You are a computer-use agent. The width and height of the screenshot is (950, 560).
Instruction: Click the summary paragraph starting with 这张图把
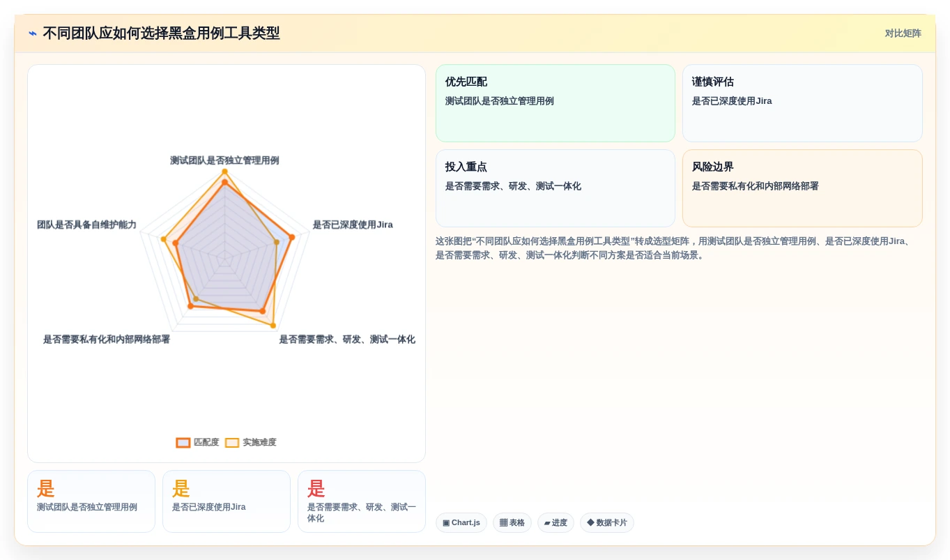click(x=674, y=248)
